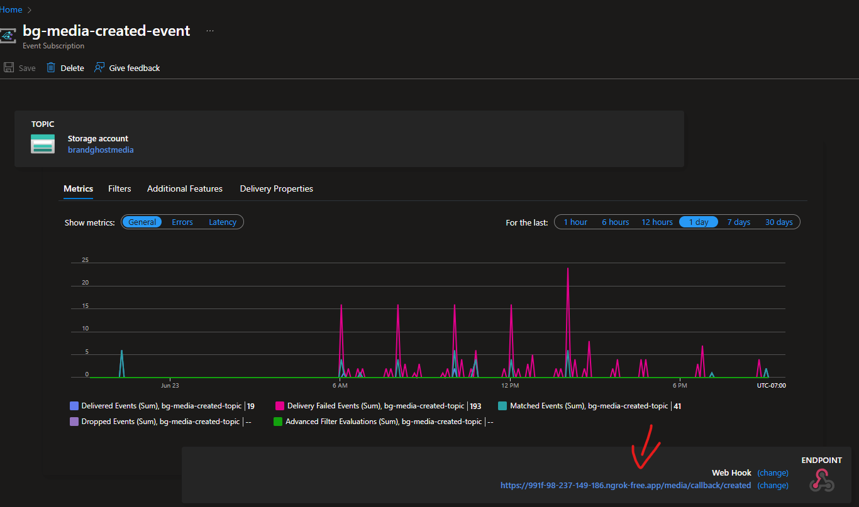Select General metrics option
Screen dimensions: 859x507
[x=142, y=222]
